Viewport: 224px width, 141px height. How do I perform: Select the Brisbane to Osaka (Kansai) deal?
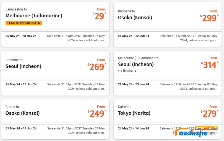(x=167, y=25)
